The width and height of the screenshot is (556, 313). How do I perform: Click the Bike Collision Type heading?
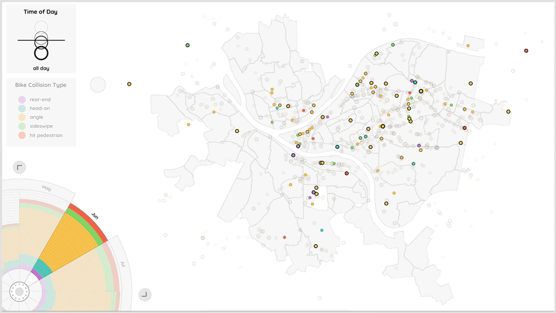click(41, 85)
